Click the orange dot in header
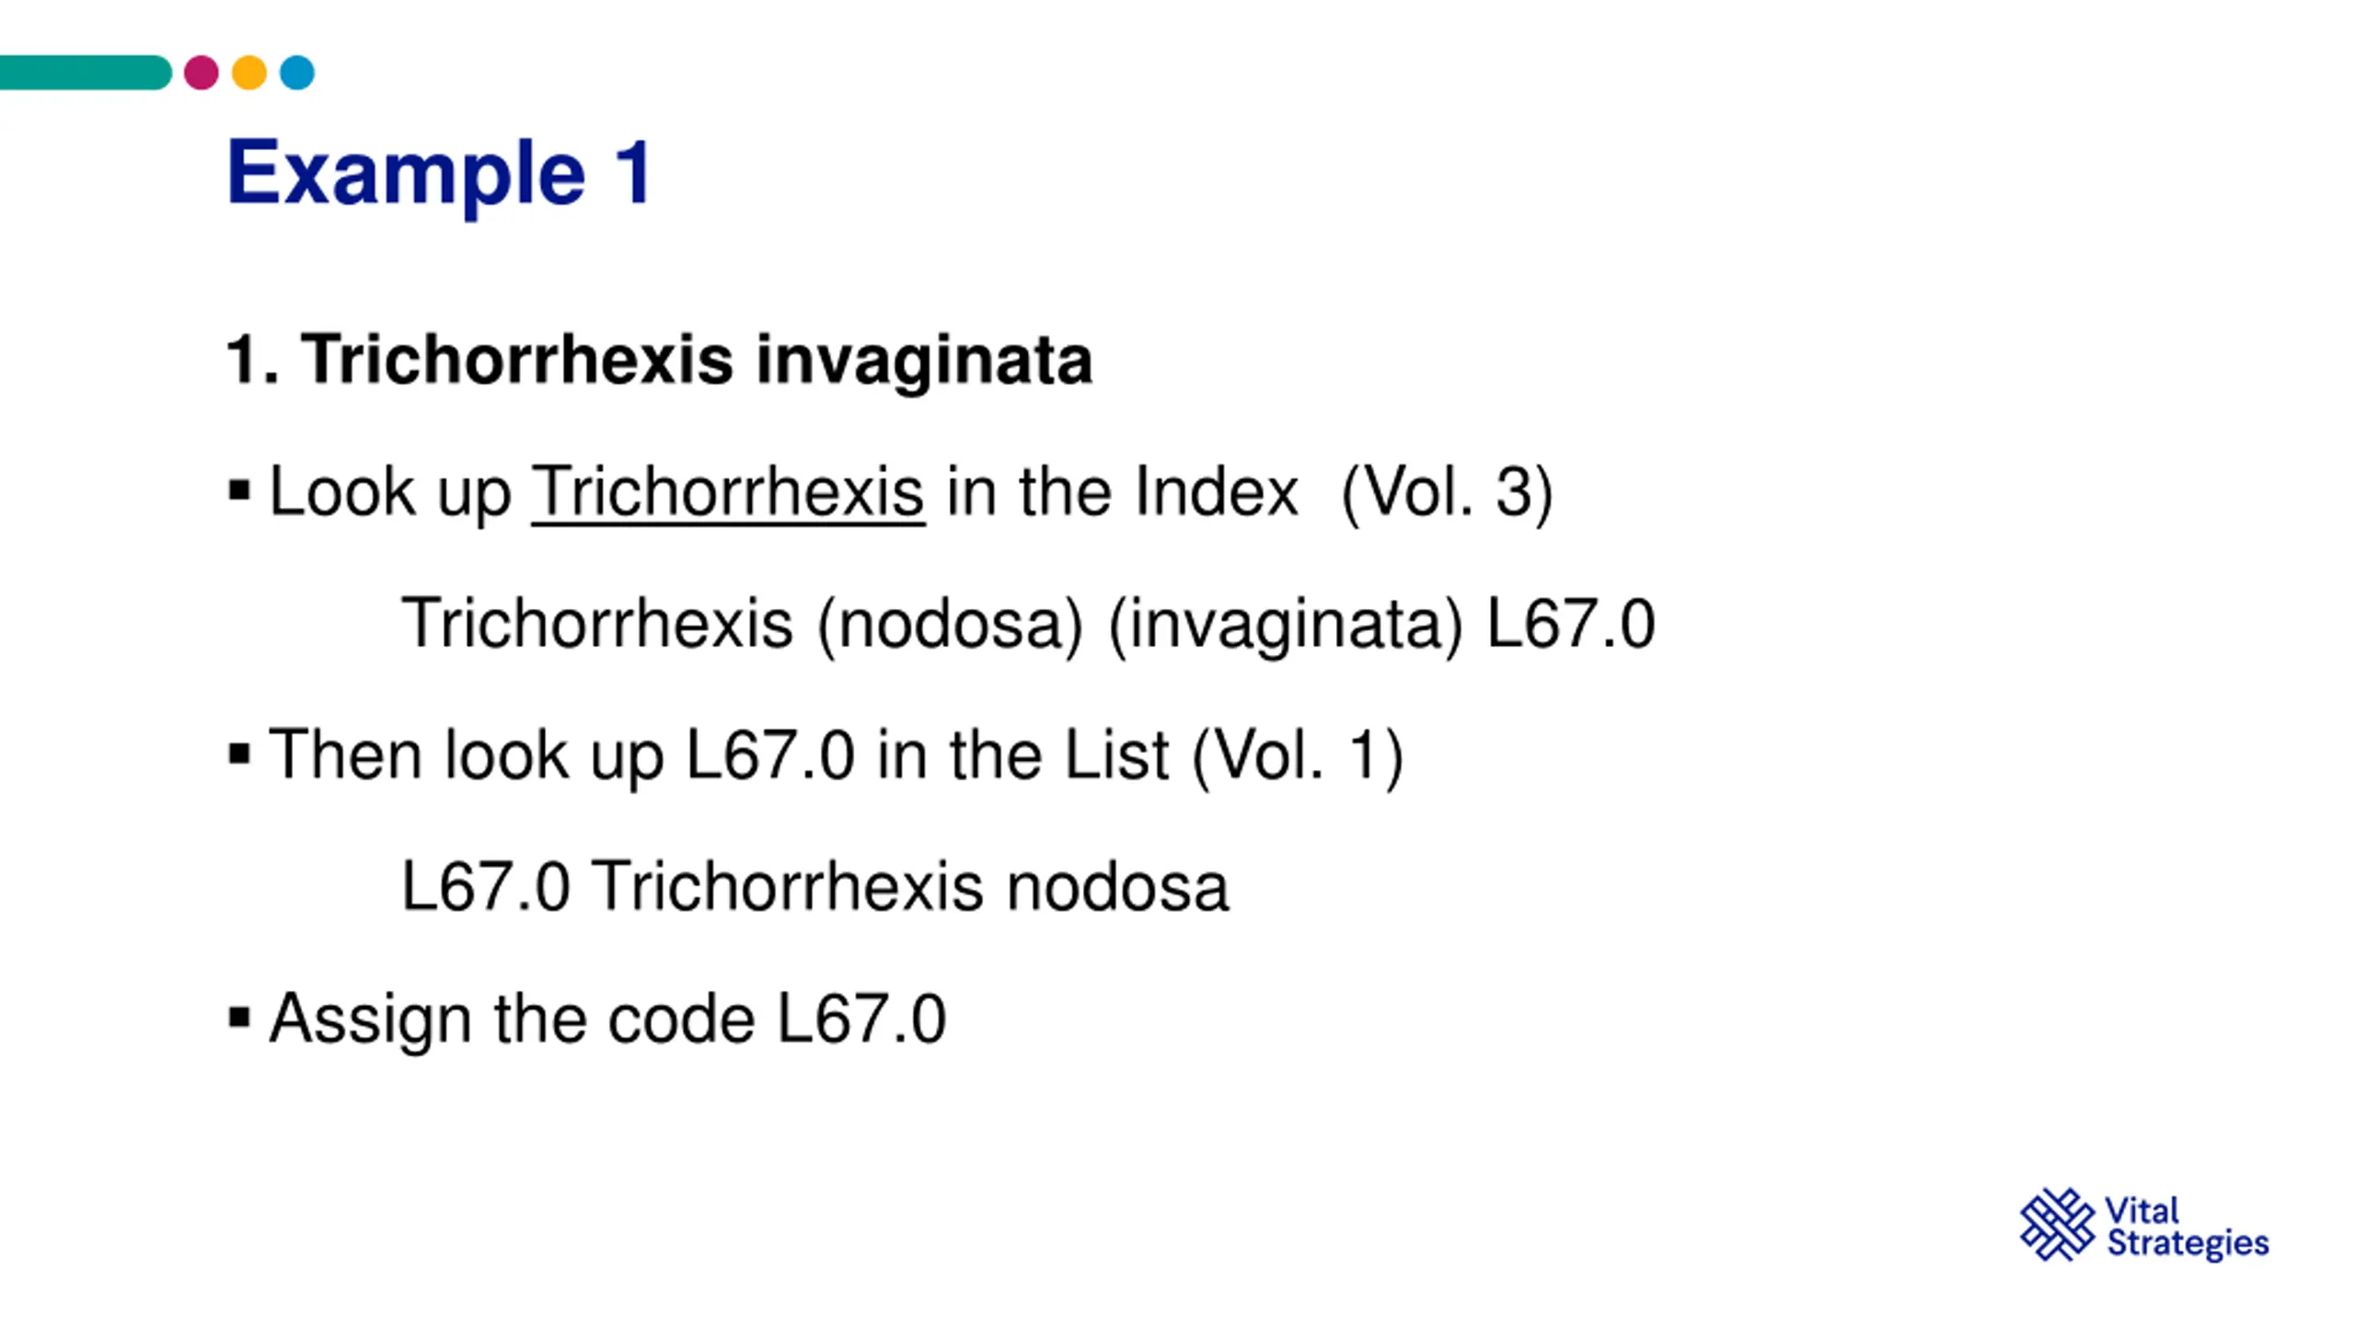The width and height of the screenshot is (2356, 1325). [248, 72]
